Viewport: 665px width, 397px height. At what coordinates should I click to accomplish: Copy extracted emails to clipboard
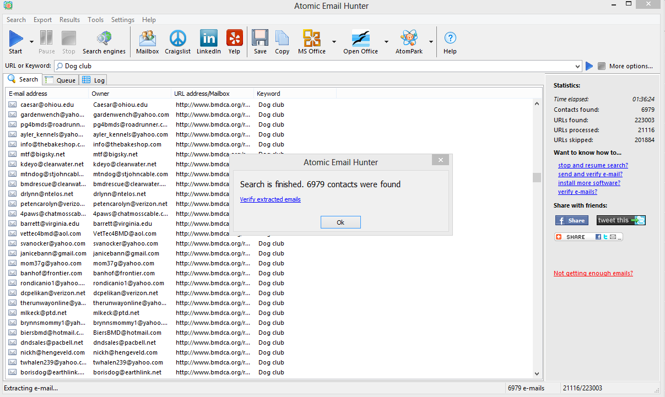282,42
